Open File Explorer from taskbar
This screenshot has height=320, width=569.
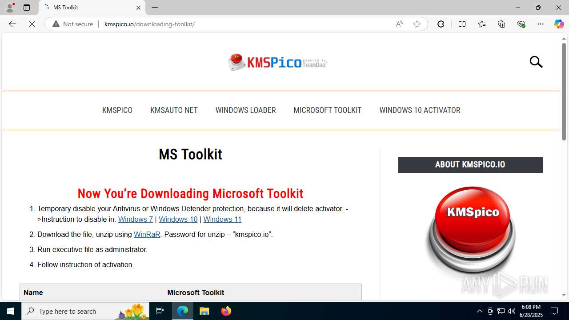tap(204, 311)
